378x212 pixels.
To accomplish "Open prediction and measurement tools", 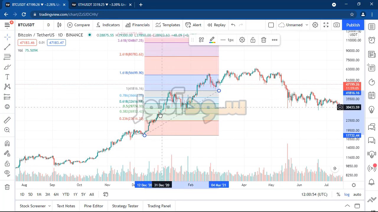I will (7, 97).
